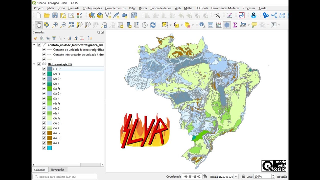Uncheck the (2) Fr legend class
The image size is (320, 180).
pyautogui.click(x=44, y=74)
